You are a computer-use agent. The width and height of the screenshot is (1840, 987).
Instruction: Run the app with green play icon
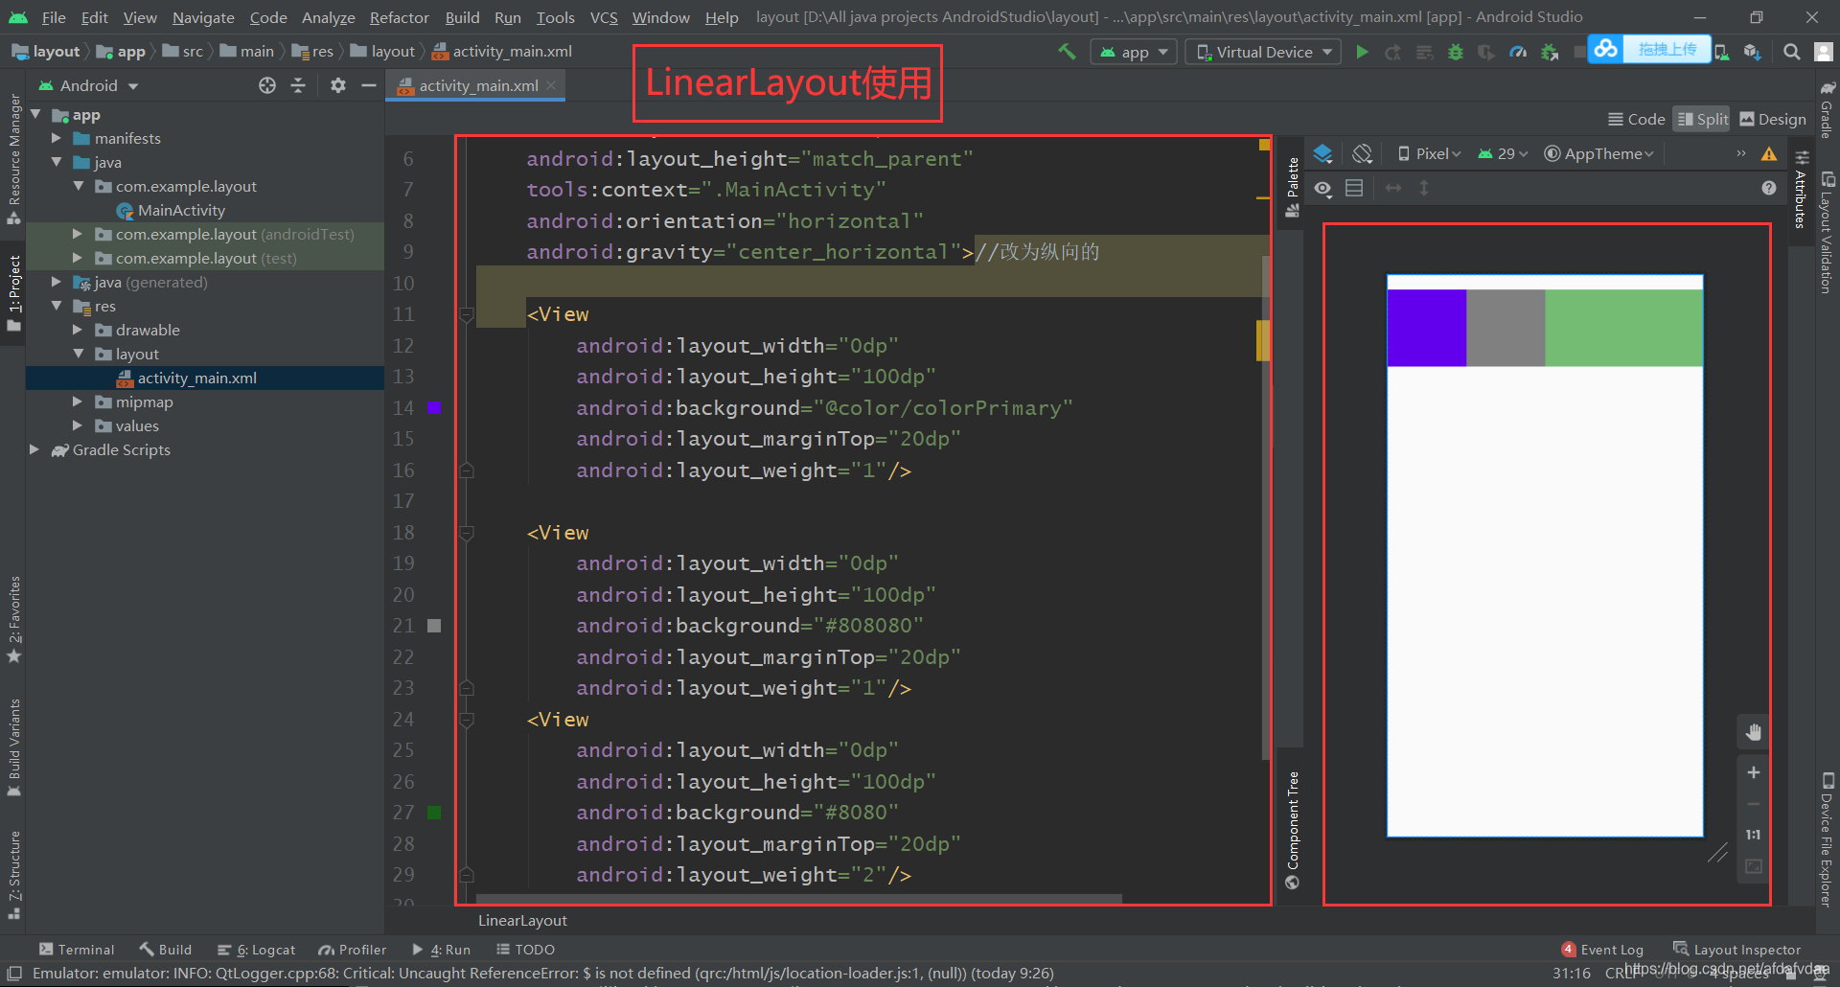pos(1362,52)
